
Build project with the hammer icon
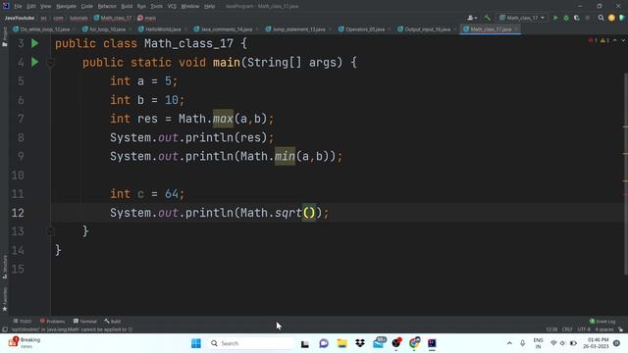click(x=488, y=18)
